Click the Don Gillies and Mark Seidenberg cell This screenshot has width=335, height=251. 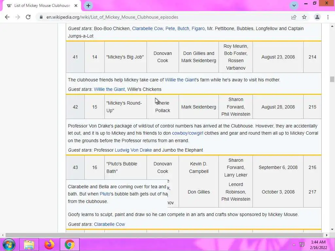(x=199, y=57)
